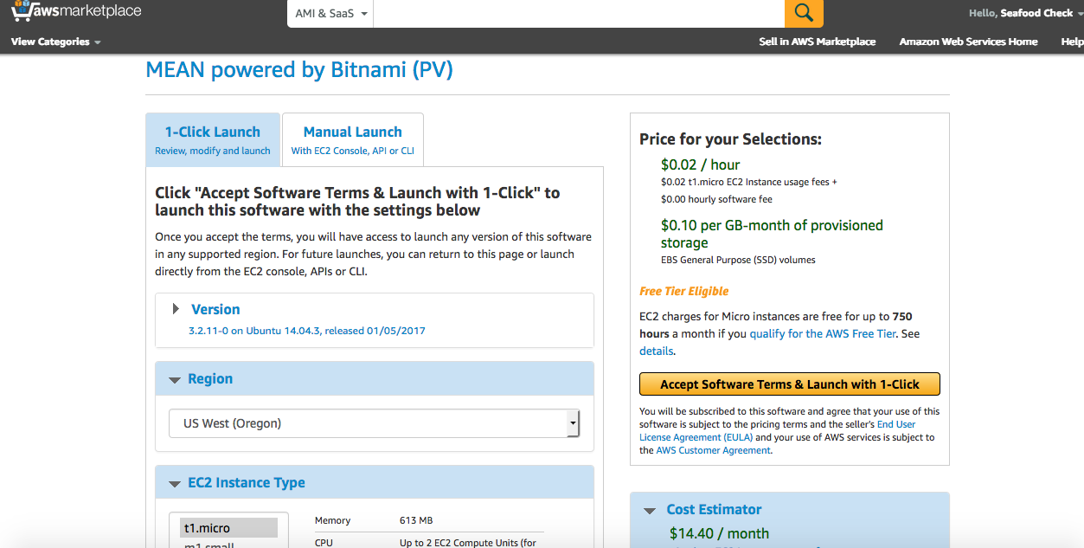Click the Free Tier details link
Screen dimensions: 1084x548
pos(656,351)
